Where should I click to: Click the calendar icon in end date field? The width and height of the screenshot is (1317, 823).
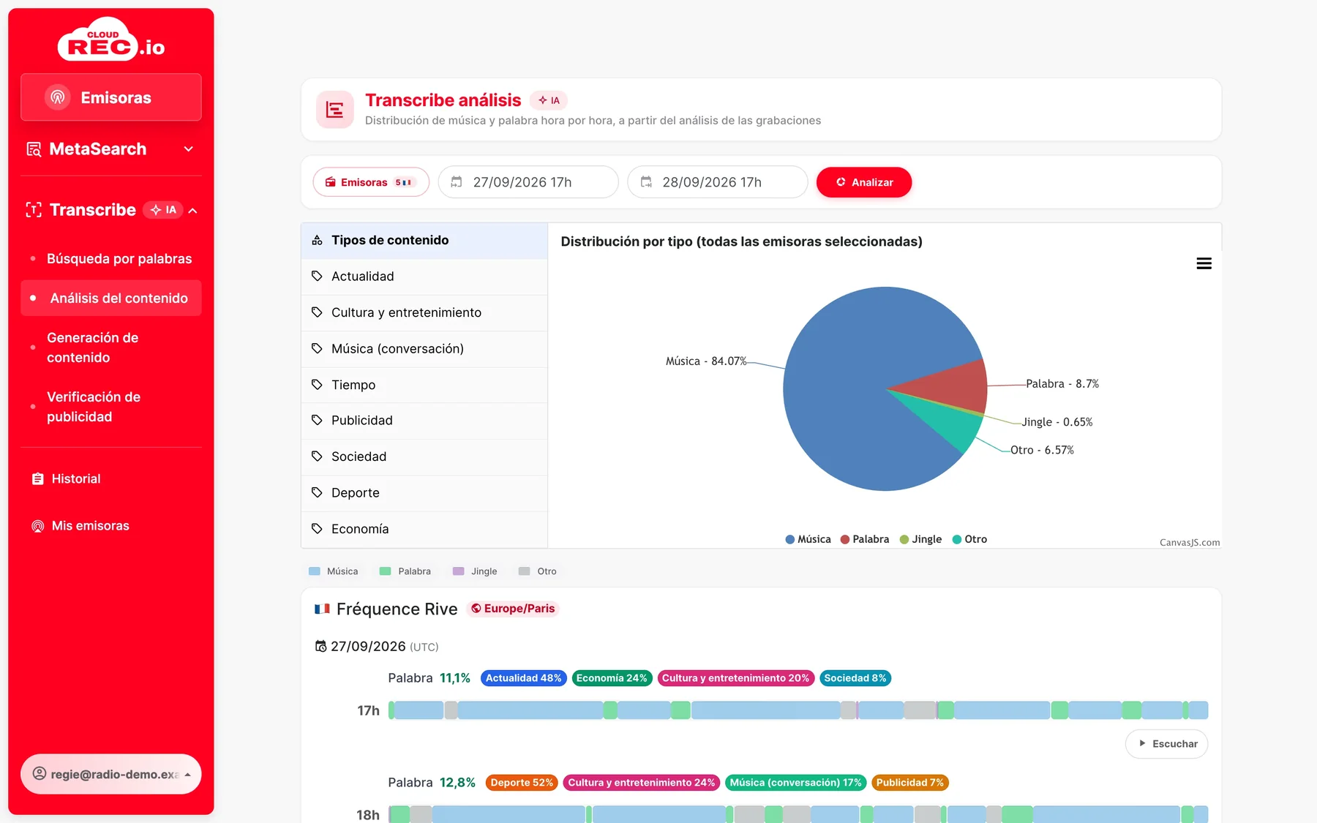click(646, 182)
